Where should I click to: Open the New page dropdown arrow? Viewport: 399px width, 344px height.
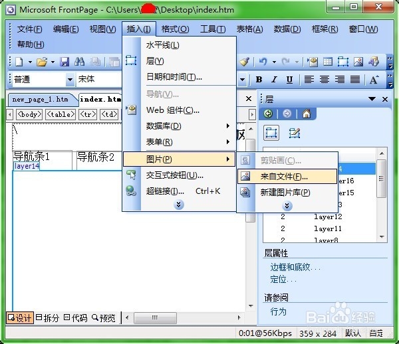tap(30, 62)
